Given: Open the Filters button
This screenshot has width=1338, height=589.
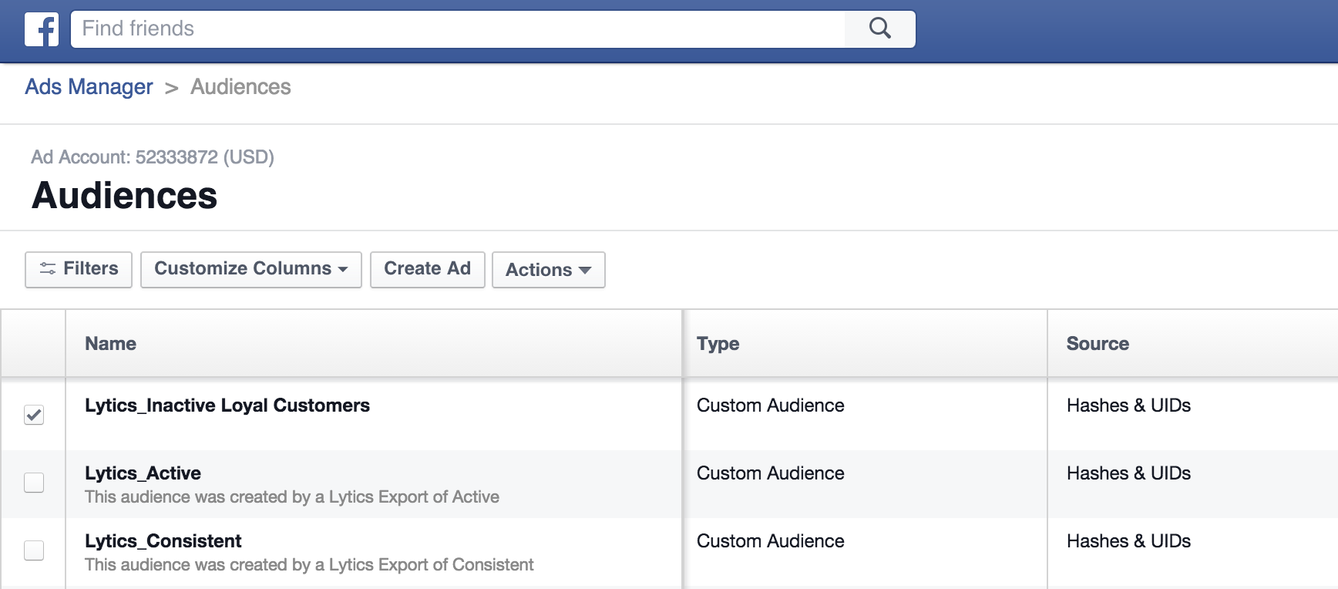Looking at the screenshot, I should [79, 269].
